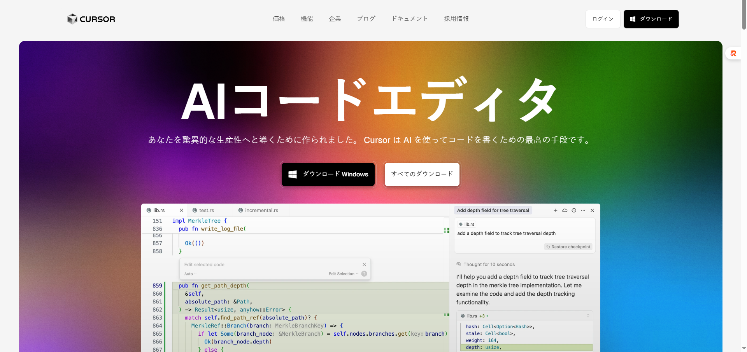Click 'Ok(branch_node.depth)' code line
This screenshot has width=747, height=352.
pos(238,342)
